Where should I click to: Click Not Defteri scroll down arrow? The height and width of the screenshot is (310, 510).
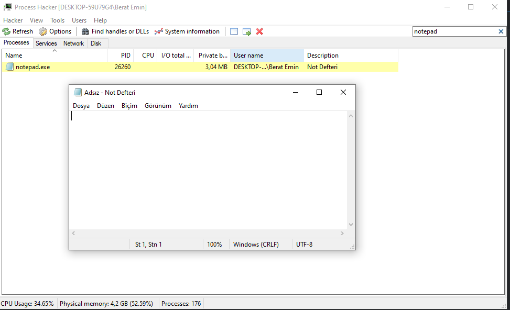coord(351,225)
